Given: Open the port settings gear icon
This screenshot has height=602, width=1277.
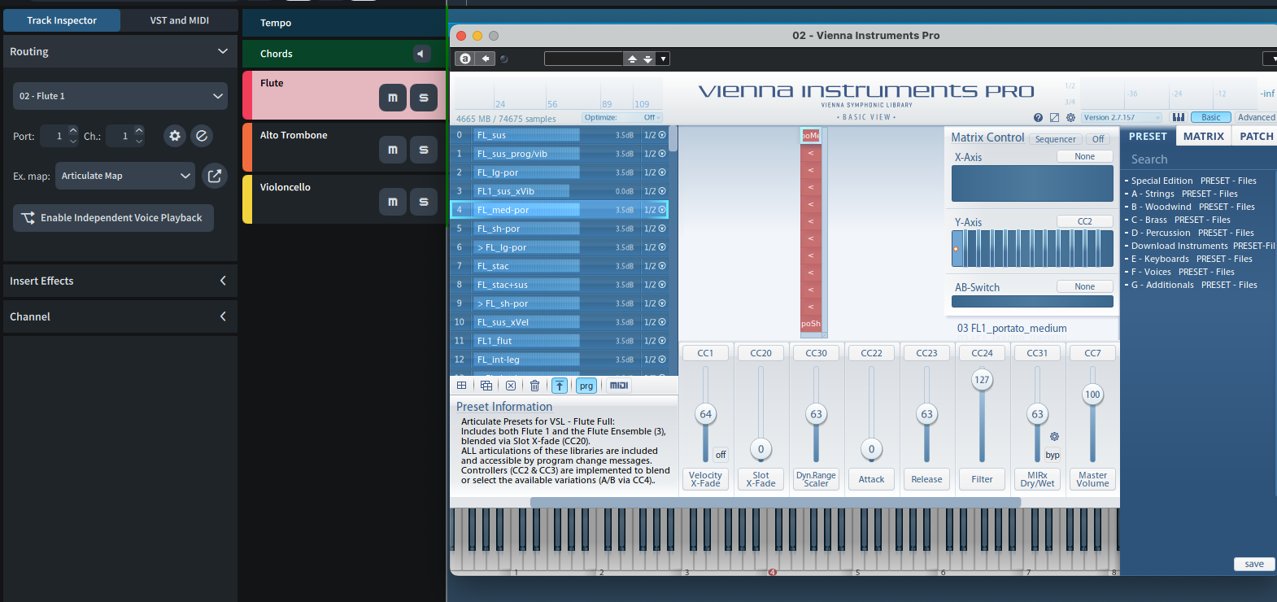Looking at the screenshot, I should pyautogui.click(x=175, y=136).
